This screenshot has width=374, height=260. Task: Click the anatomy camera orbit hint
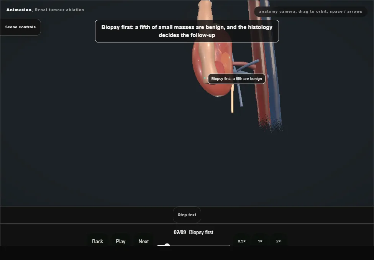(310, 11)
